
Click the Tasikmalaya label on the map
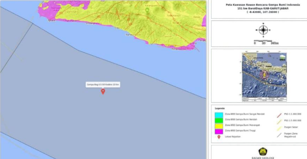(174, 15)
